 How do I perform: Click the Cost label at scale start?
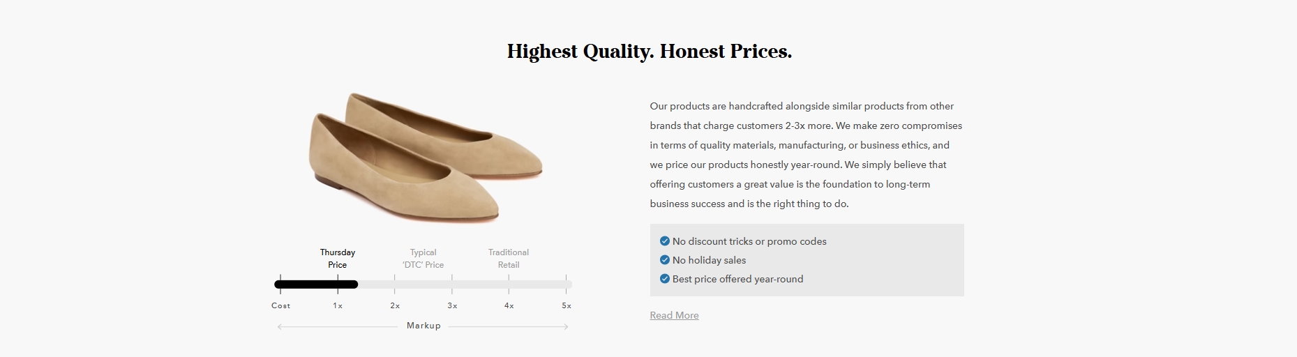[280, 306]
